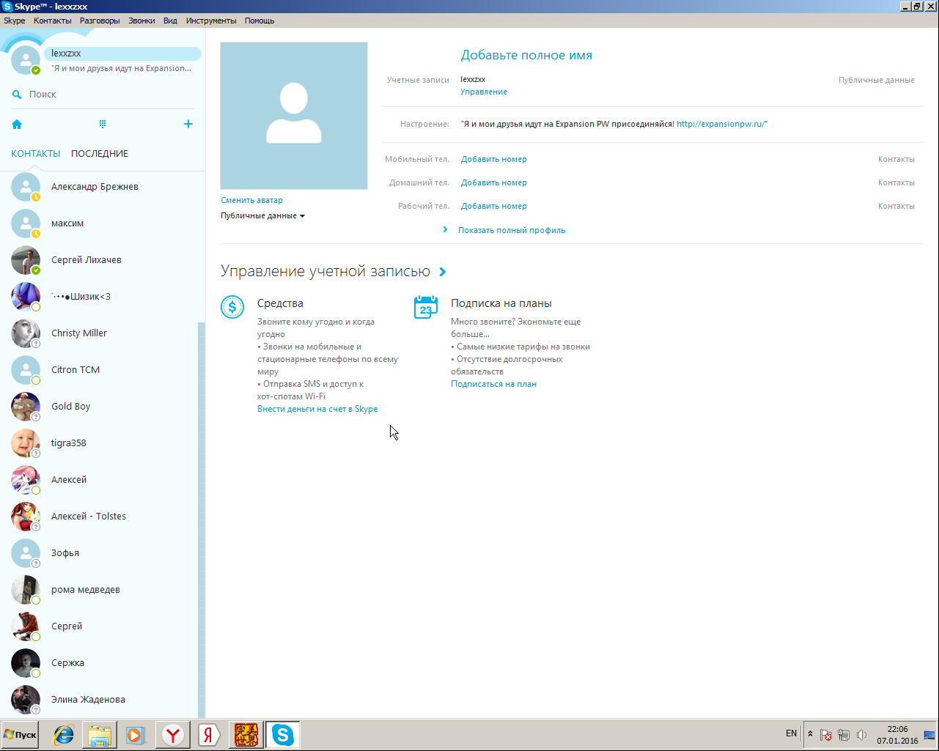Click the plus add contact icon

pyautogui.click(x=188, y=124)
